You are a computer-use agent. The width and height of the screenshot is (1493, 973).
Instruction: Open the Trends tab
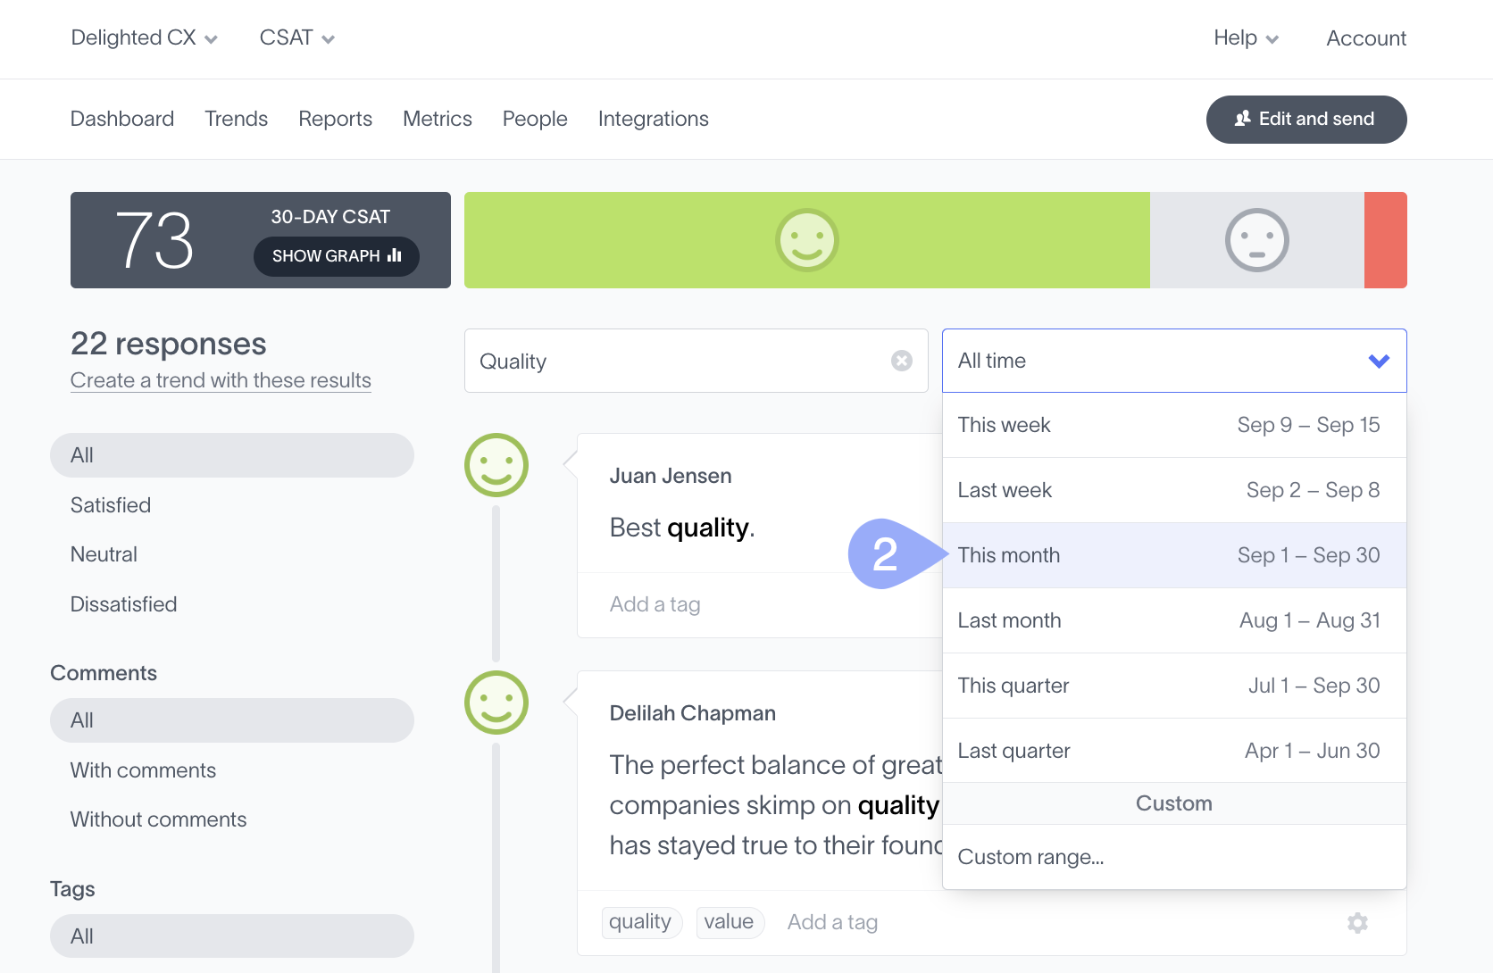pos(236,119)
